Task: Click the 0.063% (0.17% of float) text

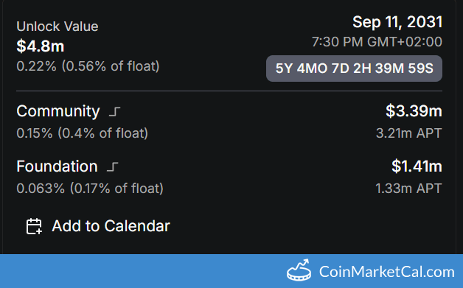Action: click(90, 189)
